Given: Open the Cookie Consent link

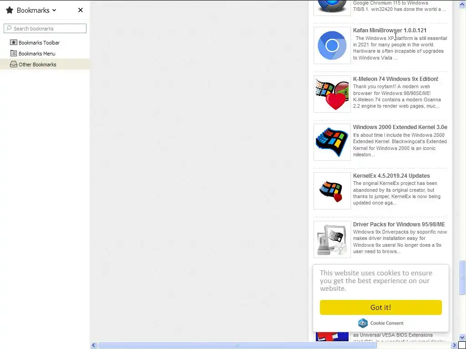Looking at the screenshot, I should tap(387, 323).
